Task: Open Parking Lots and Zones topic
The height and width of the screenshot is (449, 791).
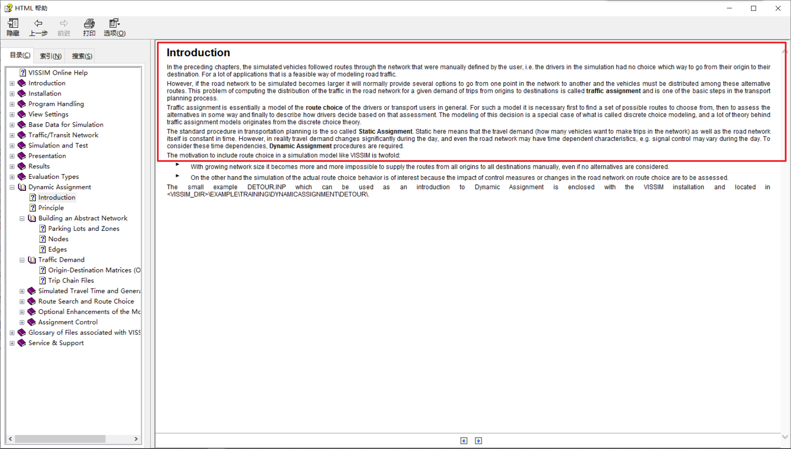Action: click(x=84, y=229)
